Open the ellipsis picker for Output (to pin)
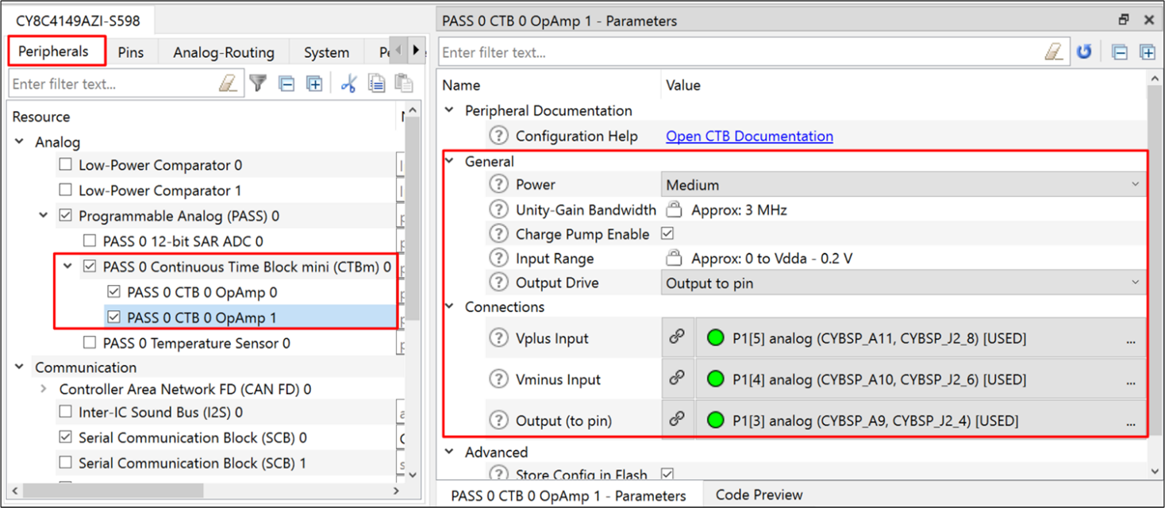 tap(1130, 422)
